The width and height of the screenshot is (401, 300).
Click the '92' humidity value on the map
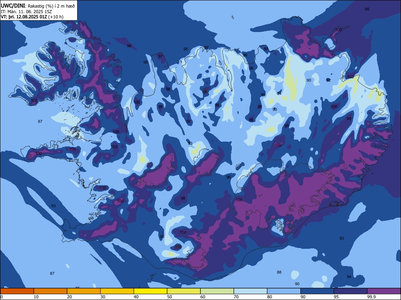click(328, 80)
